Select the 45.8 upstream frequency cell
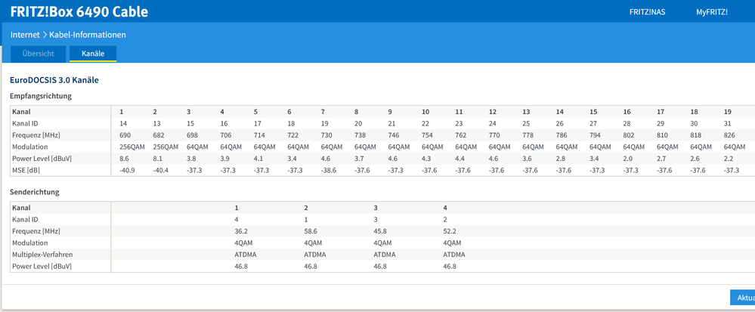The width and height of the screenshot is (755, 312). pyautogui.click(x=380, y=231)
